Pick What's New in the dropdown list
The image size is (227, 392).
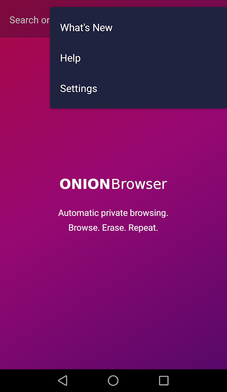click(x=138, y=27)
